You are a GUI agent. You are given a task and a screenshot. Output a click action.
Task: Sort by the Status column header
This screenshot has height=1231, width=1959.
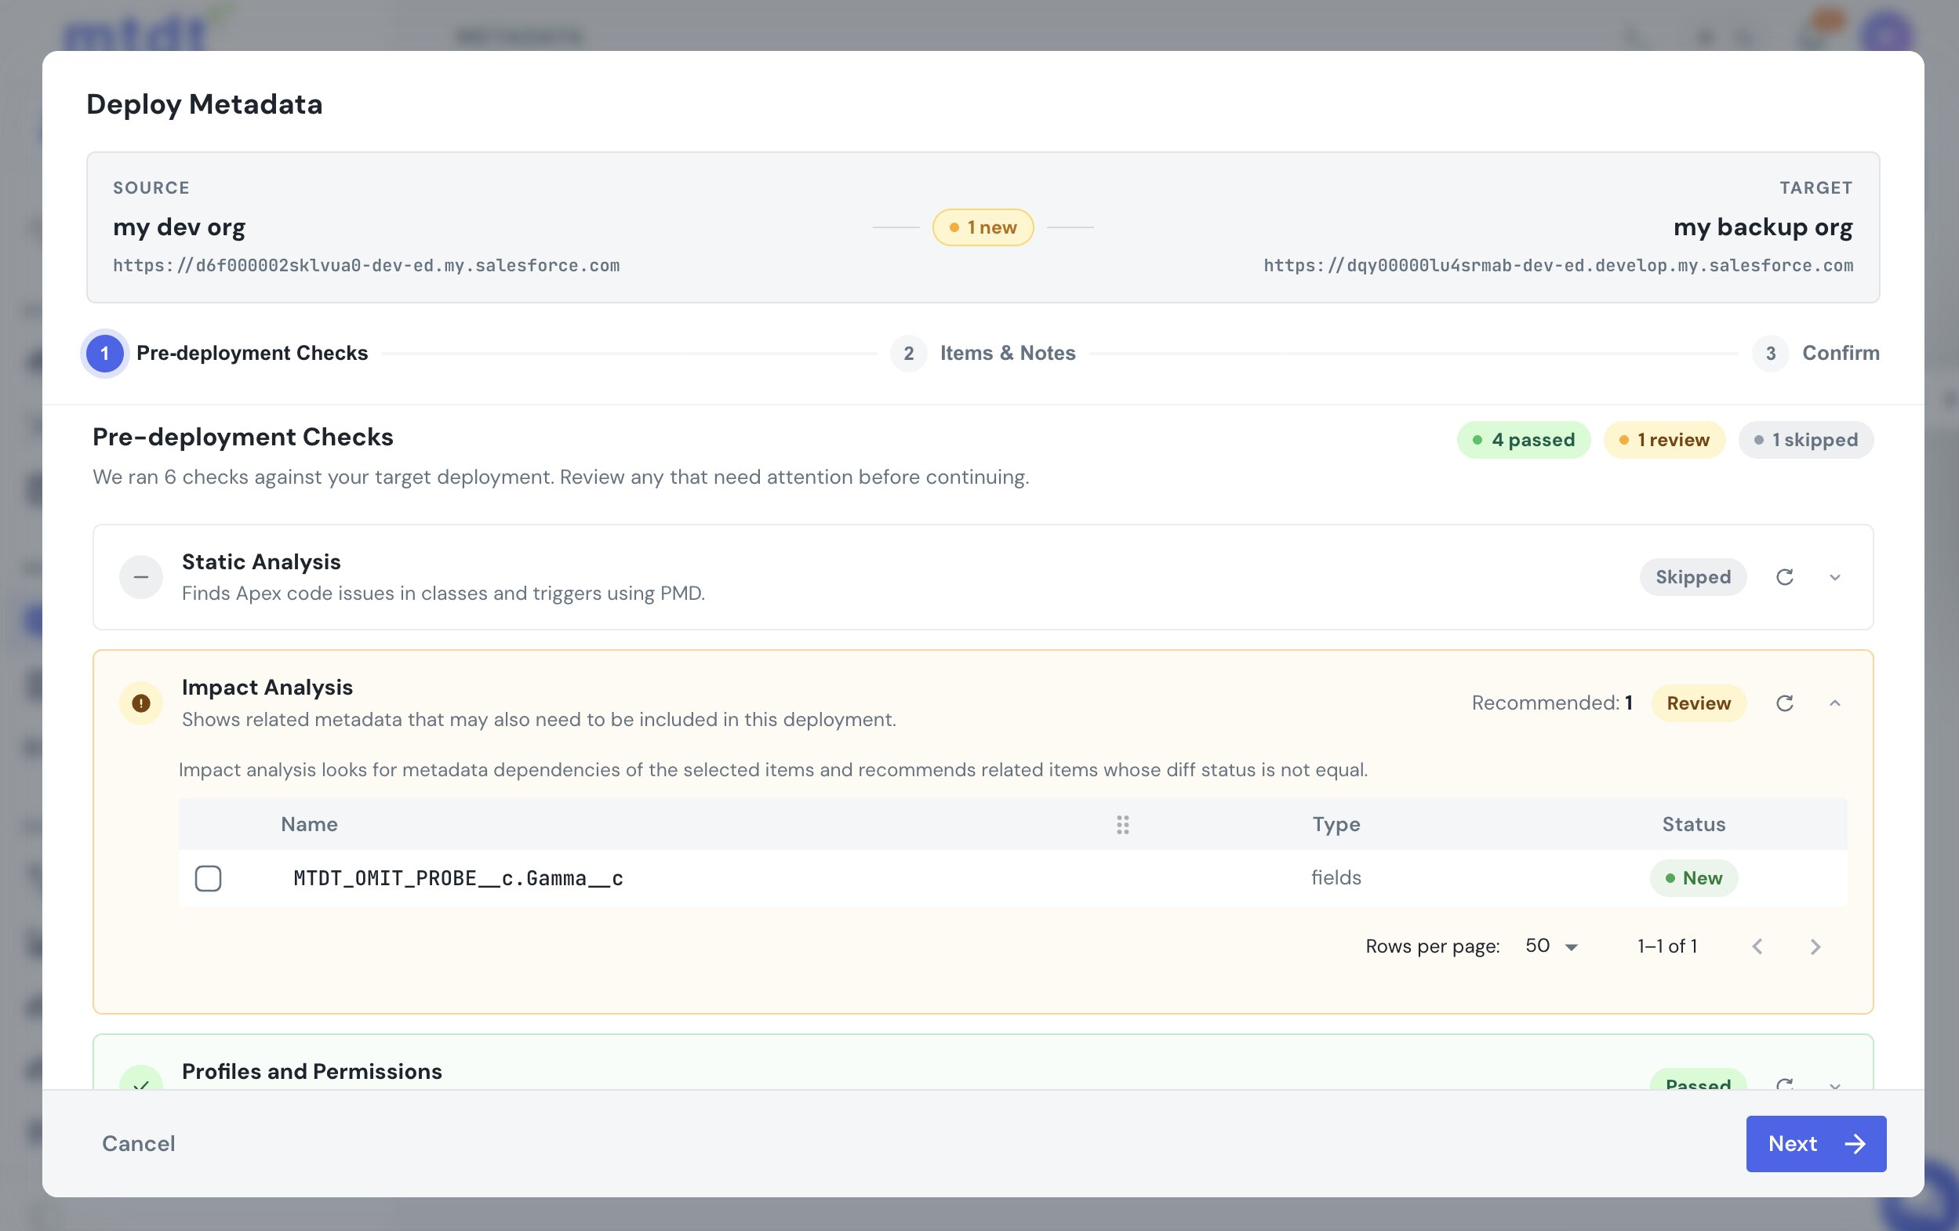click(1694, 824)
